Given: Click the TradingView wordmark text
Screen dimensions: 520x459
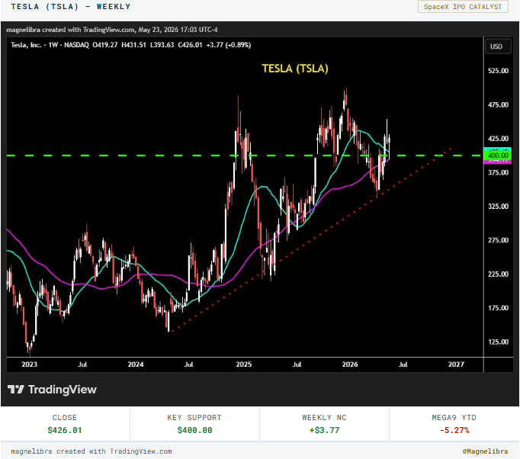Looking at the screenshot, I should point(63,390).
